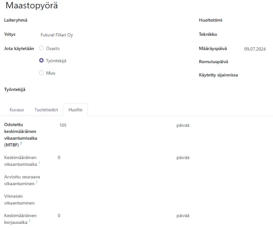273x229 pixels.
Task: Switch to the Kuvaus tab
Action: coord(17,110)
